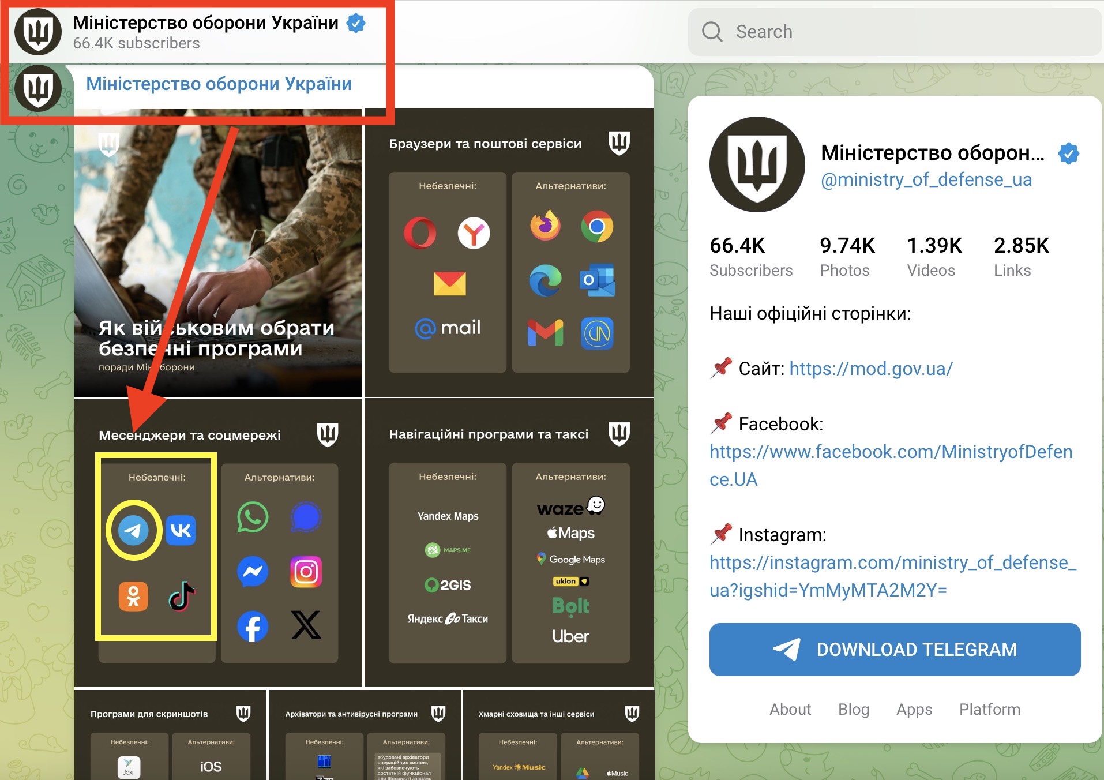
Task: Click the Waze logo
Action: pos(570,507)
